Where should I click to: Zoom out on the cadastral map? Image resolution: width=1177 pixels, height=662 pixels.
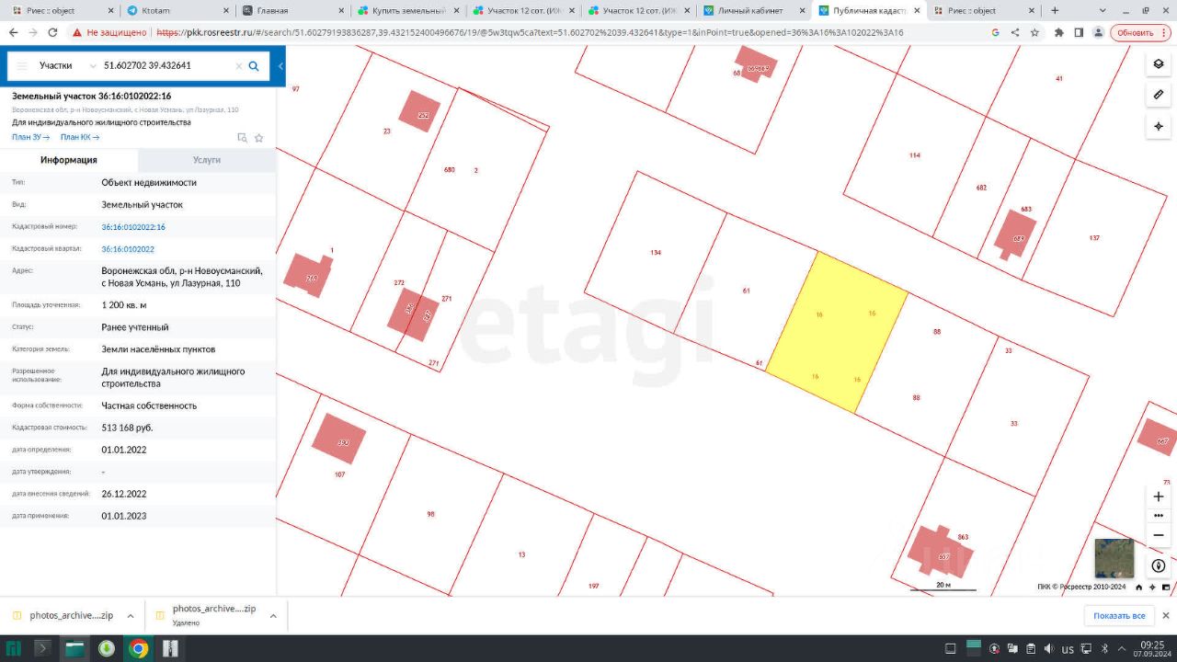(1158, 535)
